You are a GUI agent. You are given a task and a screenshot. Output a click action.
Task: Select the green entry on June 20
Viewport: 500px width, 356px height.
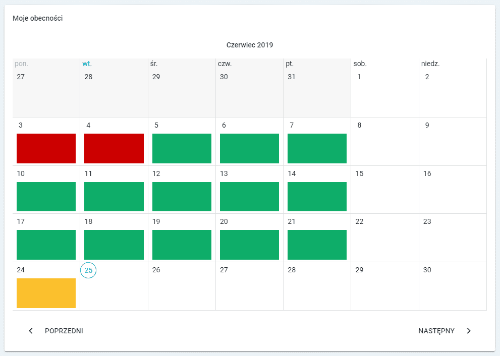(249, 245)
